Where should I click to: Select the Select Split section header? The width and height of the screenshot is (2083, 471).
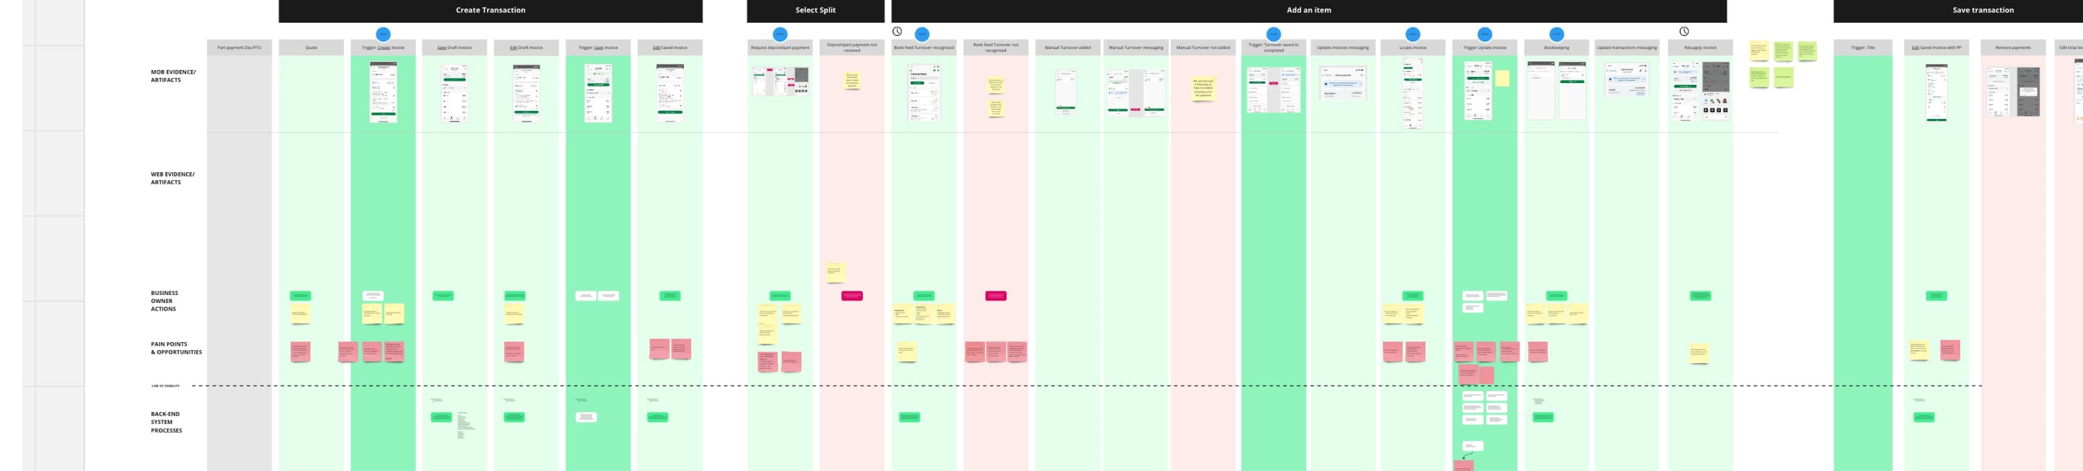pos(815,11)
